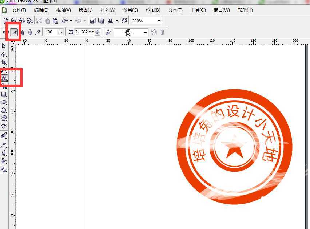
Task: Select the Shape tool in toolbox
Action: pyautogui.click(x=4, y=54)
